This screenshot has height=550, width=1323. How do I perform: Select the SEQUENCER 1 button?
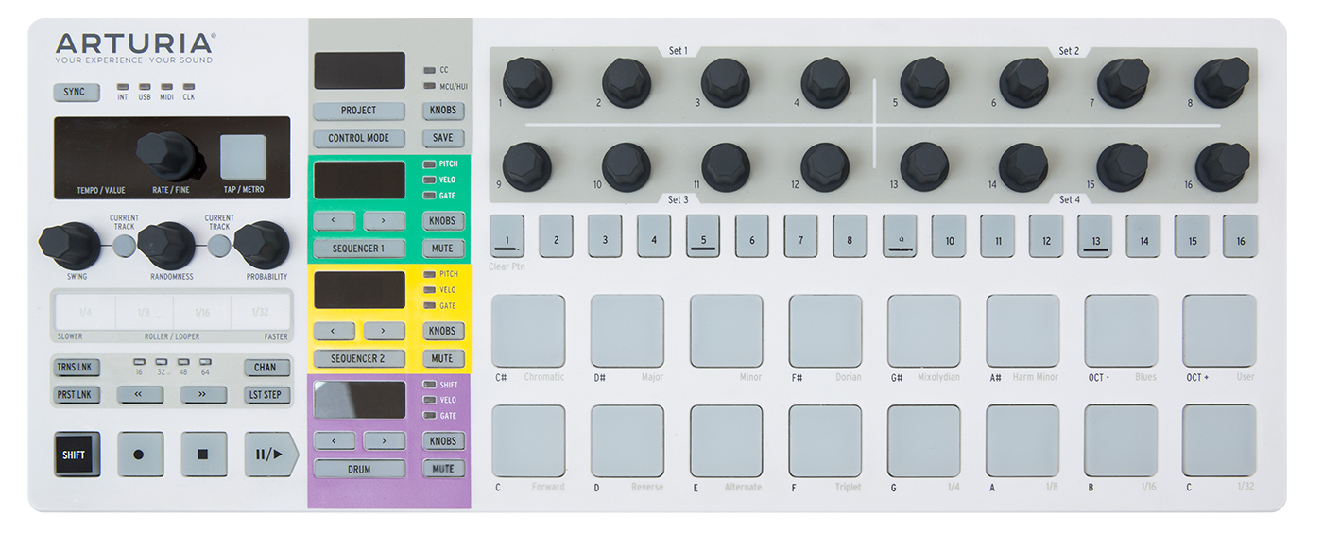(358, 249)
